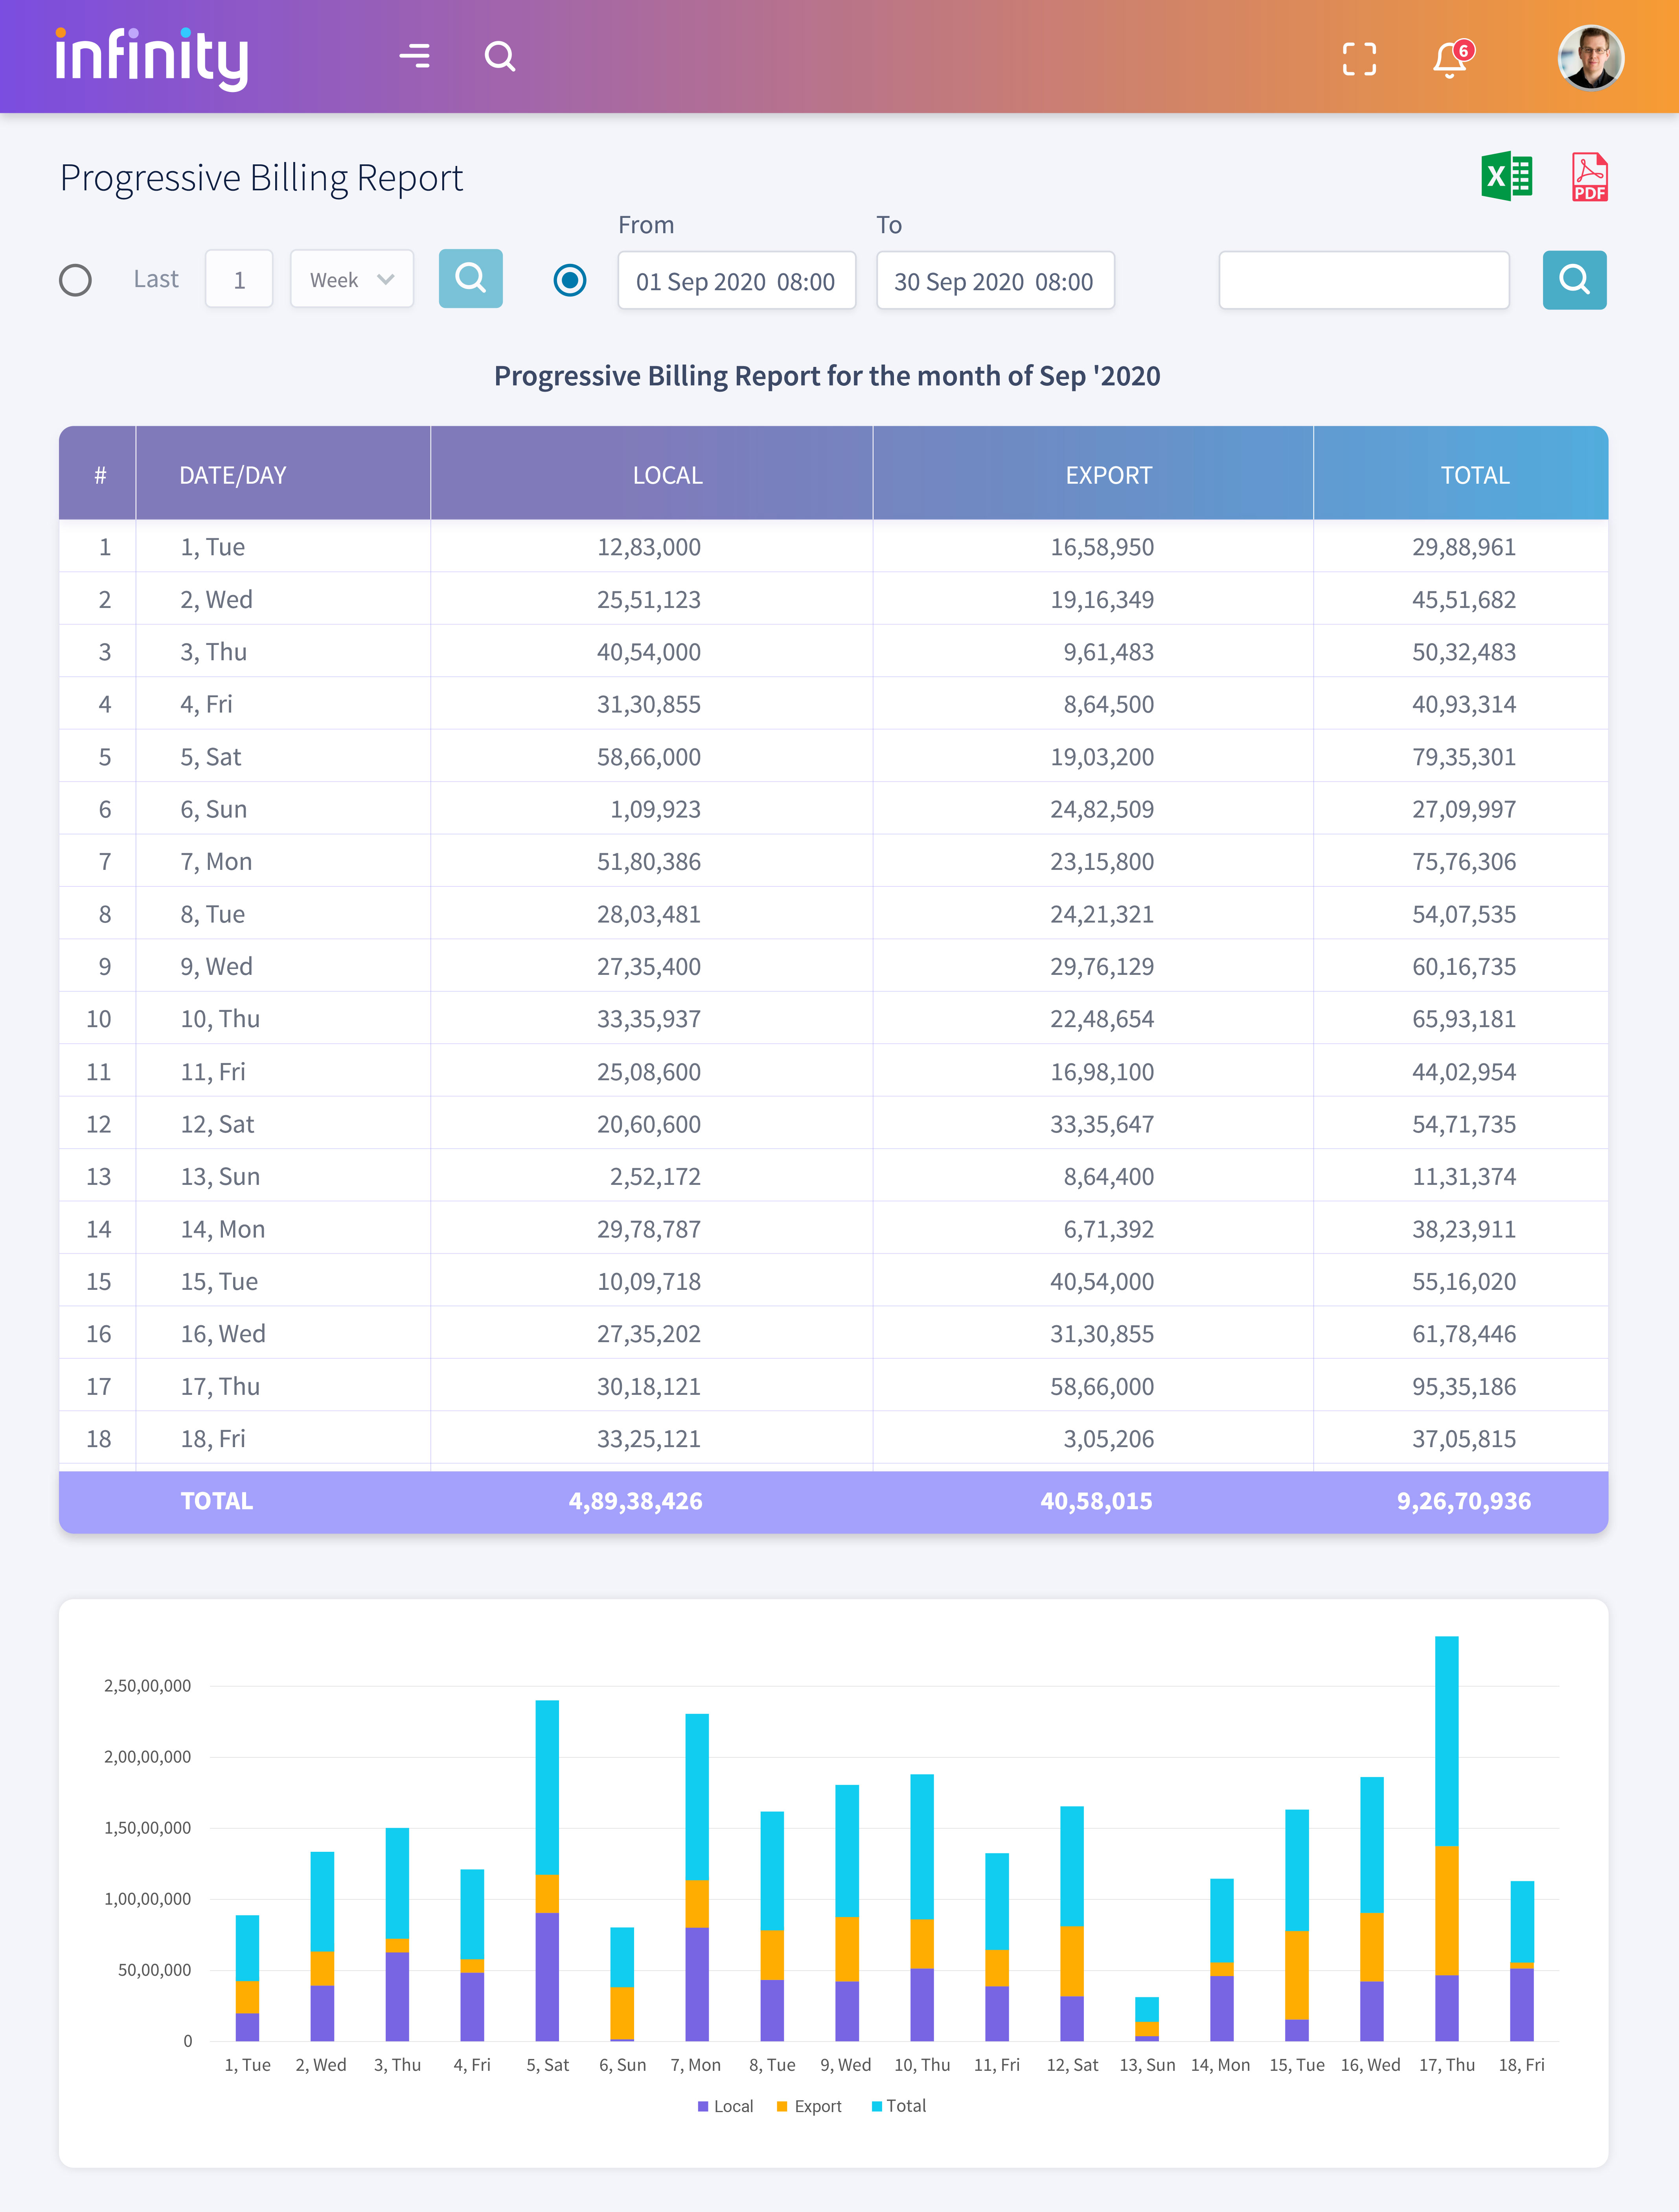
Task: Focus the empty search text box
Action: [1364, 280]
